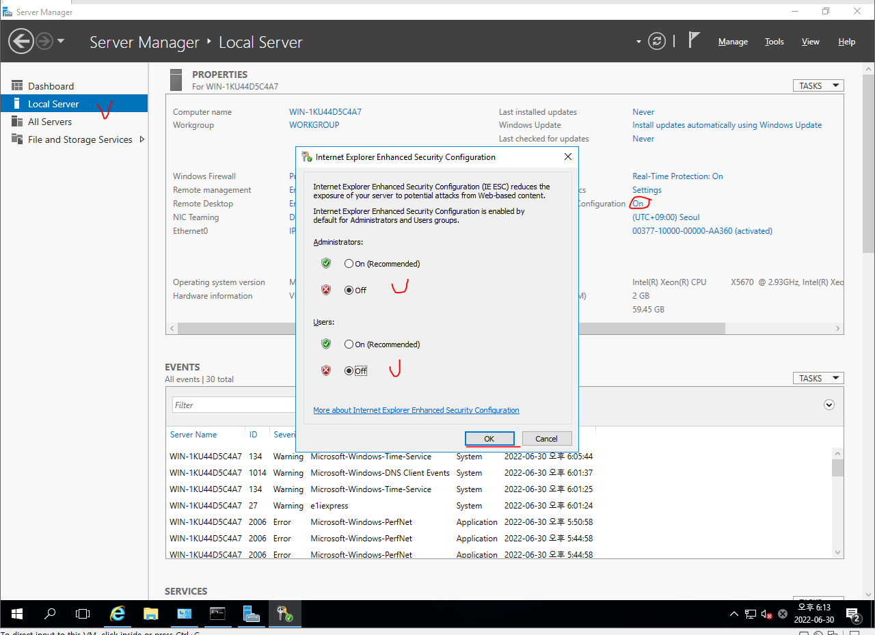Open the Tools menu
875x635 pixels.
click(775, 42)
